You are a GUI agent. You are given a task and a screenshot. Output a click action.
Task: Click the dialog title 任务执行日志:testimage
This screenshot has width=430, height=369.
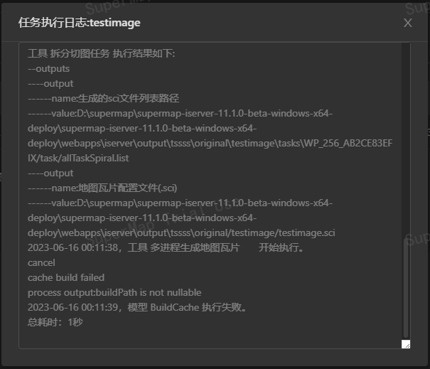coord(80,23)
